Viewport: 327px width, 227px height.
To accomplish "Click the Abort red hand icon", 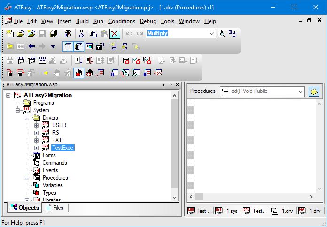I will (89, 73).
